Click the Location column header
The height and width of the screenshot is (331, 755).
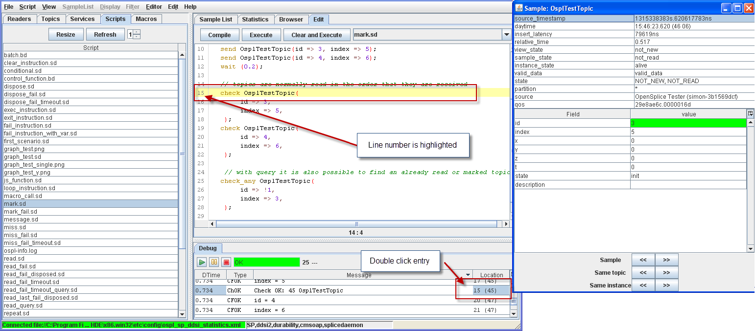pos(492,275)
